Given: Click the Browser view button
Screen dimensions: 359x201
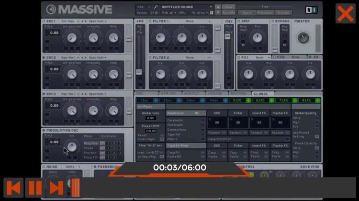Looking at the screenshot, I should tap(283, 13).
